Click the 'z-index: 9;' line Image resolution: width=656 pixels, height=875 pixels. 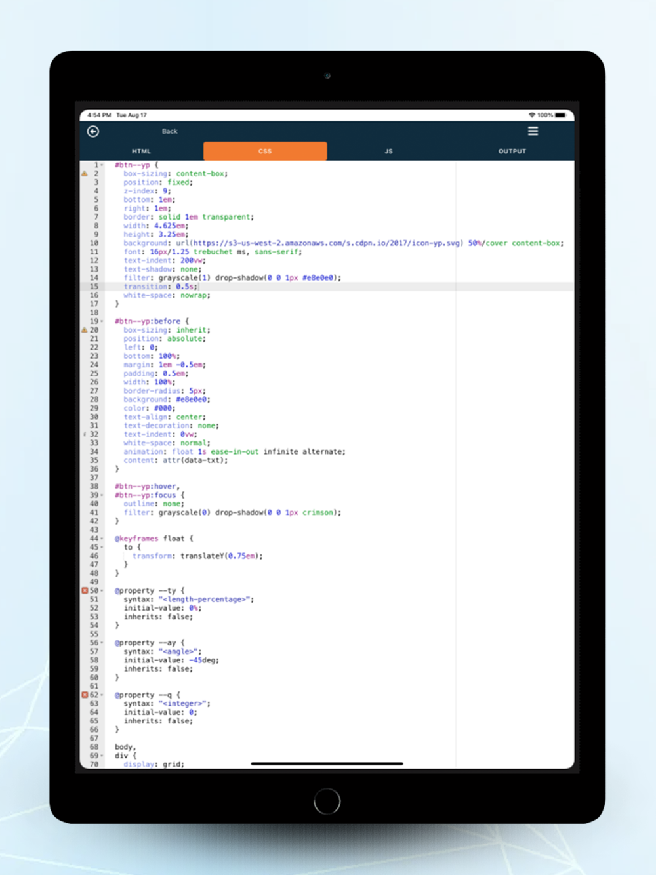click(x=148, y=191)
